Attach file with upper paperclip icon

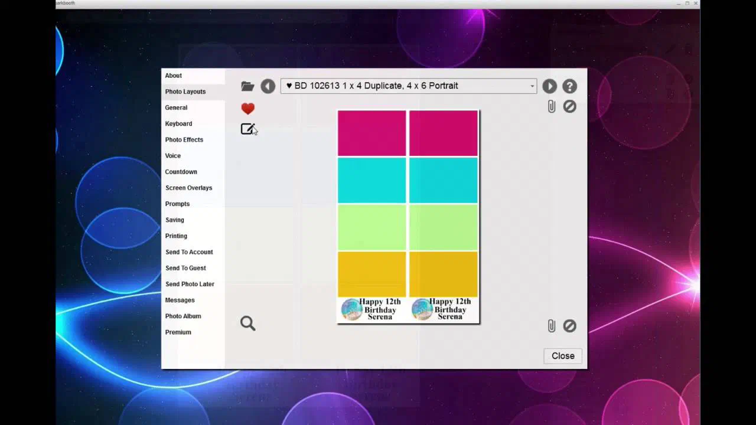(551, 106)
